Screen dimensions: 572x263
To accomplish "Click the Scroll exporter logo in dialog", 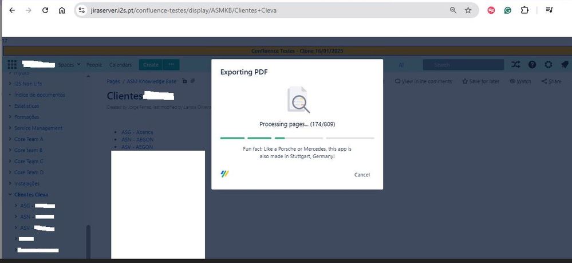I will (x=224, y=174).
